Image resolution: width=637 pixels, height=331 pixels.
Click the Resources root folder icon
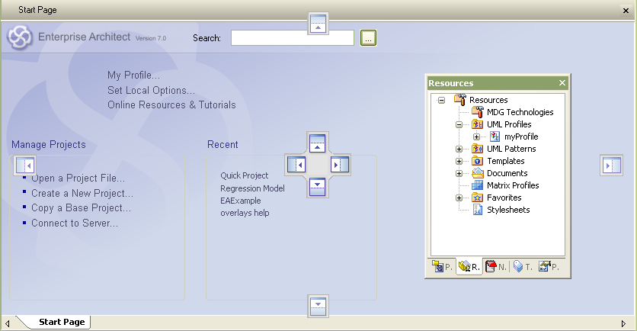coord(460,99)
